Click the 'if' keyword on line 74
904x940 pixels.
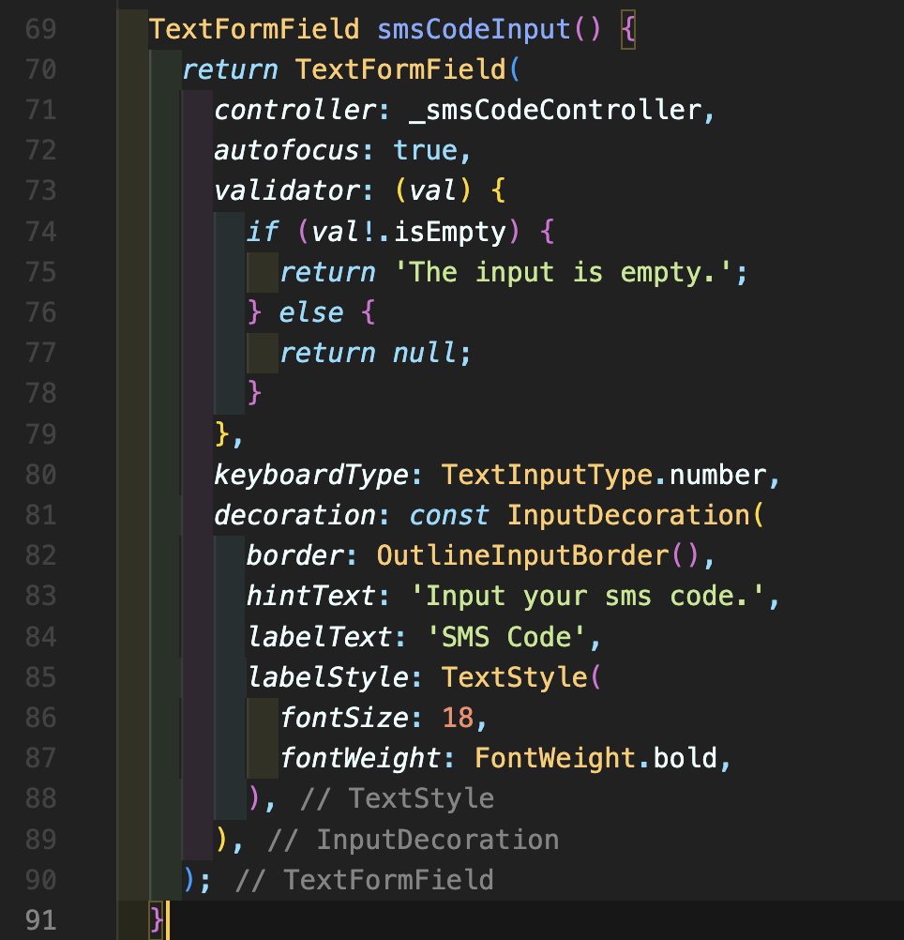[x=263, y=232]
